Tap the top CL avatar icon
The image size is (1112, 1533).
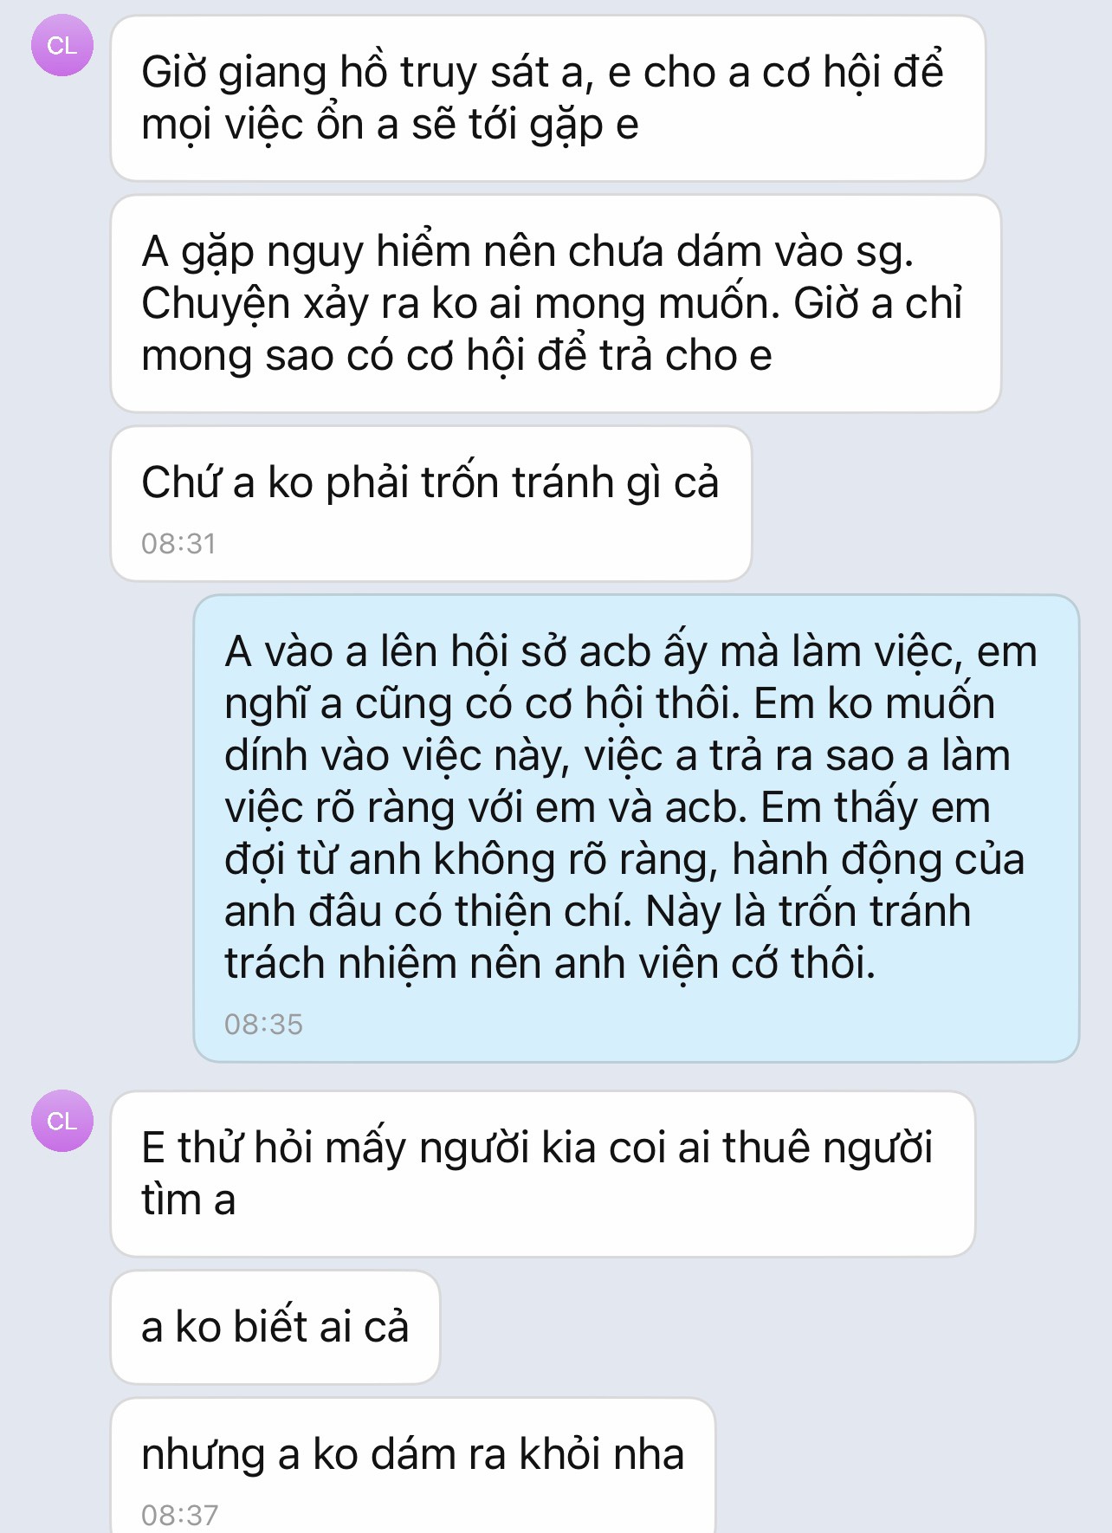click(x=62, y=45)
